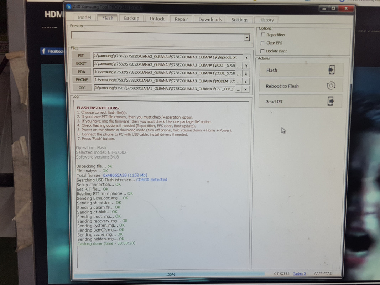The height and width of the screenshot is (285, 380).
Task: Clear the BOOT file with its X button
Action: pos(246,66)
